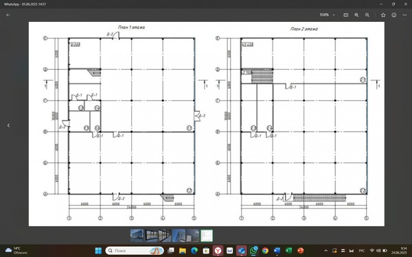Click the actual-size view icon
Image resolution: width=412 pixels, height=257 pixels.
point(346,15)
